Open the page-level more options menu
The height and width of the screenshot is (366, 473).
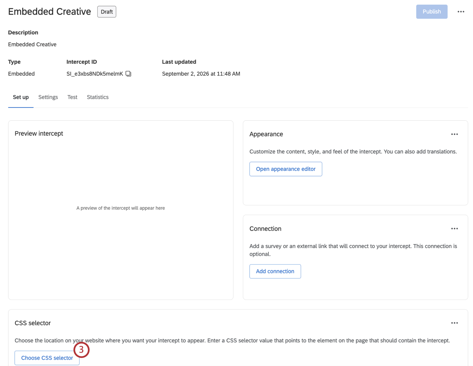click(x=461, y=12)
